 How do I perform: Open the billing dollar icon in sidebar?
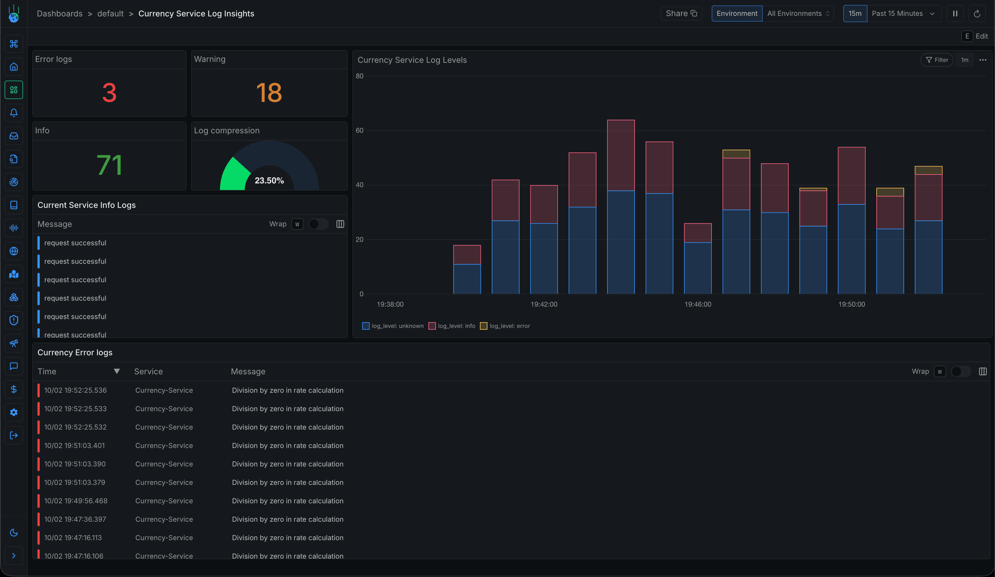[14, 389]
